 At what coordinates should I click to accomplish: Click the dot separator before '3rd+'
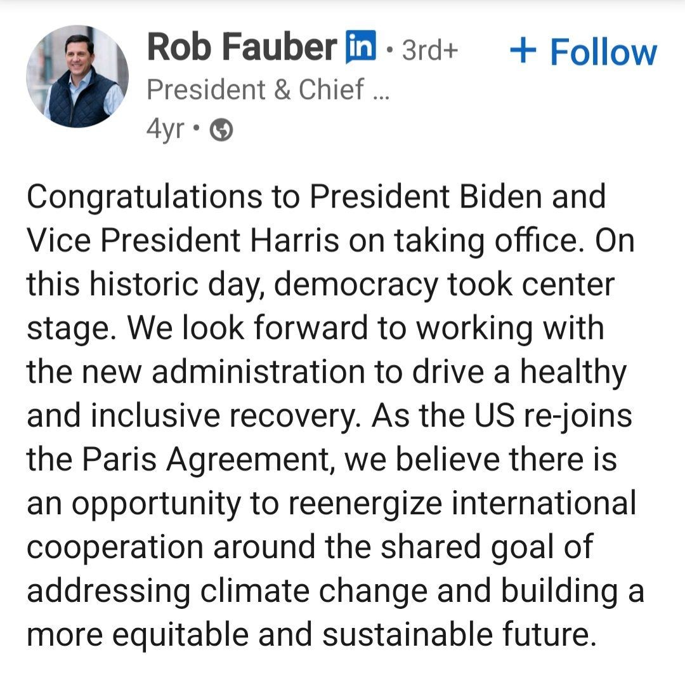point(389,51)
